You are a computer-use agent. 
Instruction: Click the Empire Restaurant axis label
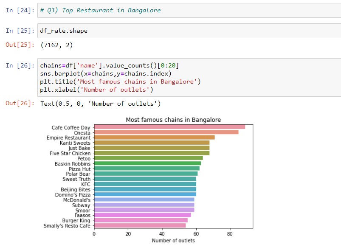68,138
